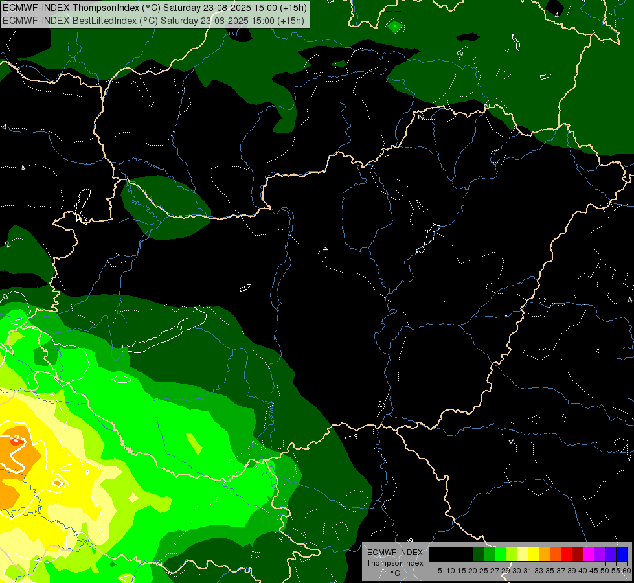
Task: Select the dark red 39–40 legend swatch
Action: 578,554
